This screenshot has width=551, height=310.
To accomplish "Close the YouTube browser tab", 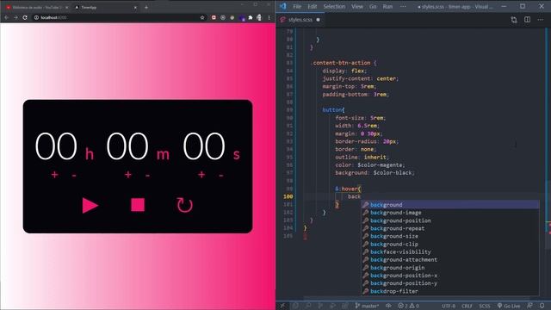I will coord(66,8).
